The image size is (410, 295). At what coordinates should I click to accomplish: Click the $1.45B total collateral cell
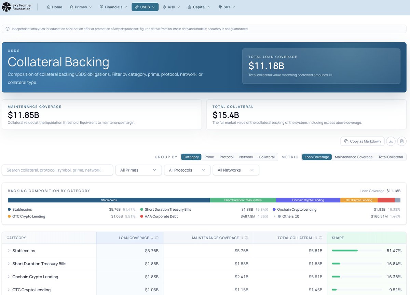pos(290,290)
